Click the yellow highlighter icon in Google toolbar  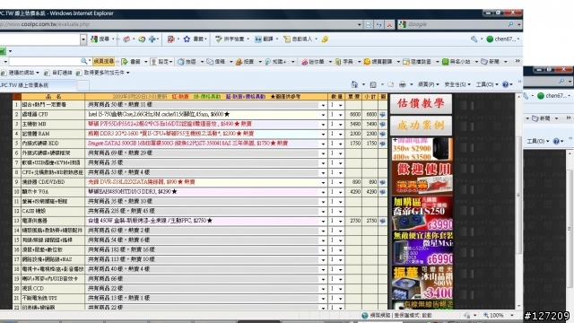coord(325,39)
